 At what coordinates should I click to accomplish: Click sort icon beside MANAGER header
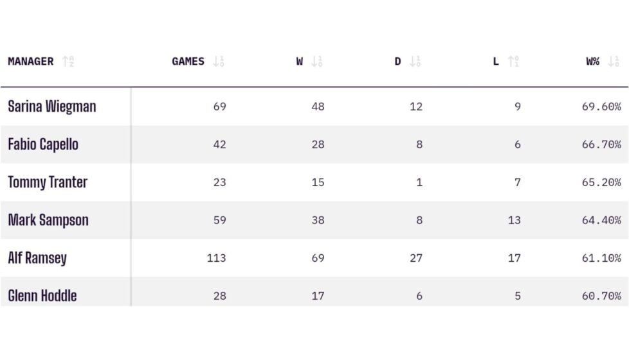[x=68, y=62]
